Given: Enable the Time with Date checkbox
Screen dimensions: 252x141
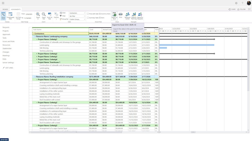Looking at the screenshot, I should (x=88, y=14).
